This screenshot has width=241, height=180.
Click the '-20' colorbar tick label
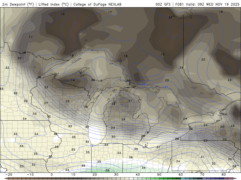pyautogui.click(x=9, y=175)
